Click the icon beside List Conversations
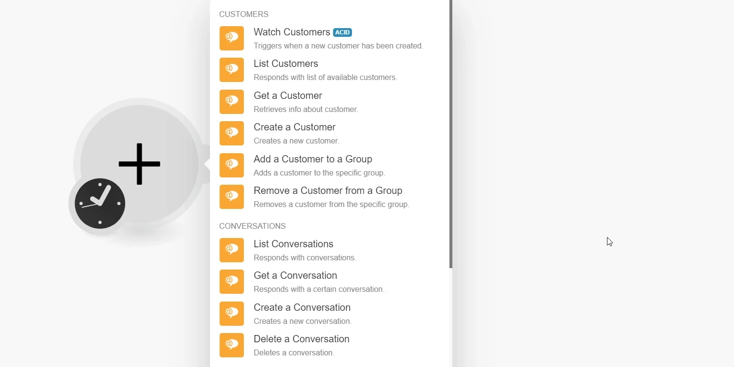Screen dimensions: 734x367 [232, 250]
